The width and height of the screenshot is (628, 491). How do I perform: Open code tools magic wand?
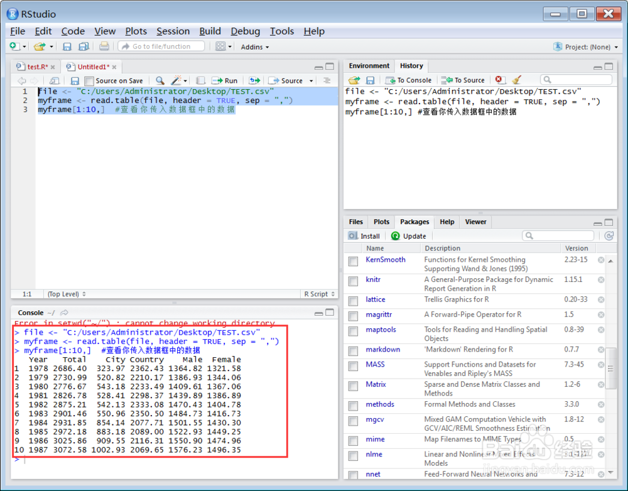pos(176,80)
